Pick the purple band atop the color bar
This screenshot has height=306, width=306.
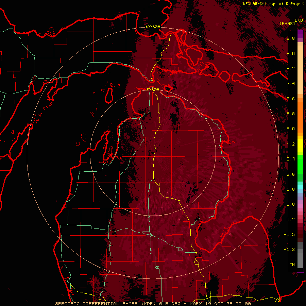pyautogui.click(x=300, y=34)
